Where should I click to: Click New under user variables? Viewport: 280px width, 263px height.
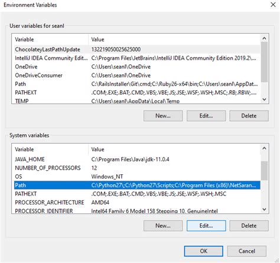tap(163, 116)
